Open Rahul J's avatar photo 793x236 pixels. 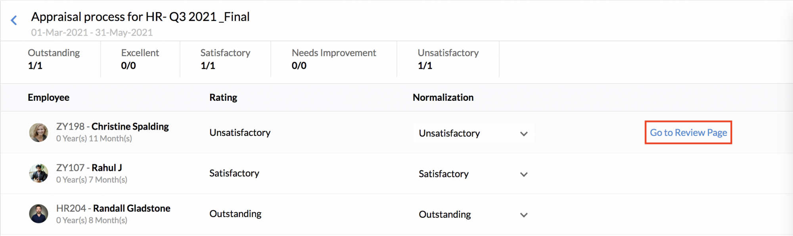click(38, 173)
